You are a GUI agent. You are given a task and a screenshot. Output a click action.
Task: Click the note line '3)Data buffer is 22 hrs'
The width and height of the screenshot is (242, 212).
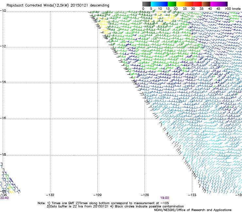(115, 206)
